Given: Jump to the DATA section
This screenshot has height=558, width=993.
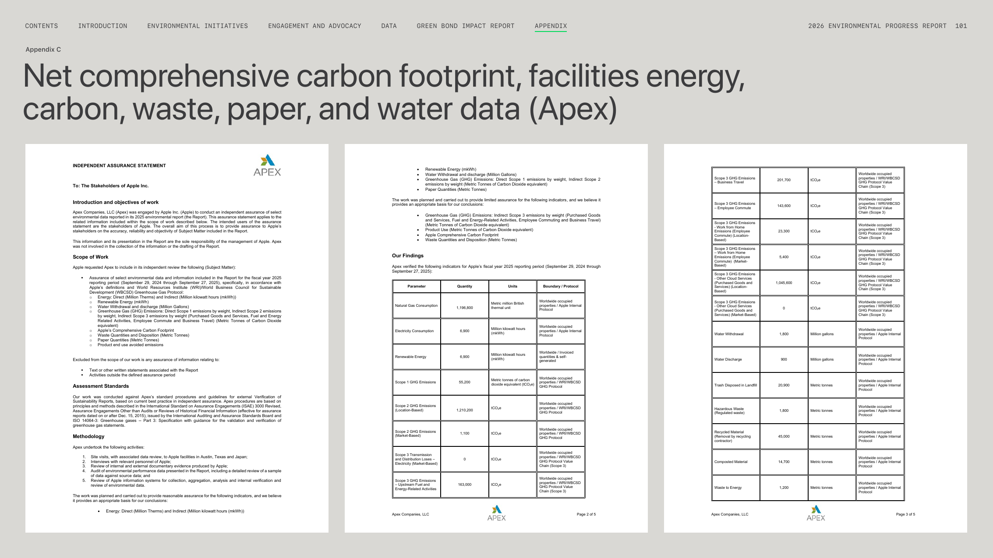Looking at the screenshot, I should pyautogui.click(x=389, y=26).
